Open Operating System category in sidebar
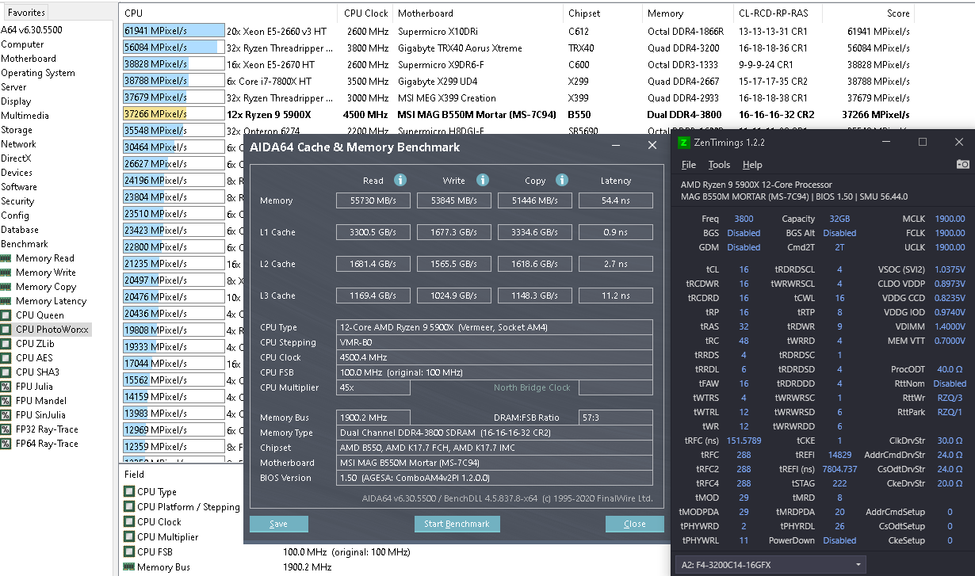Screen dimensions: 975x576 point(38,73)
